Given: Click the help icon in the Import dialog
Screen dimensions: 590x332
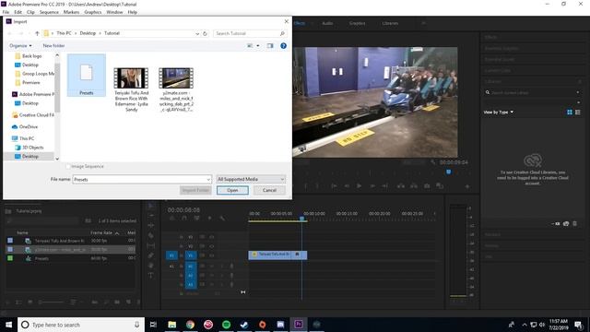Looking at the screenshot, I should pos(283,45).
